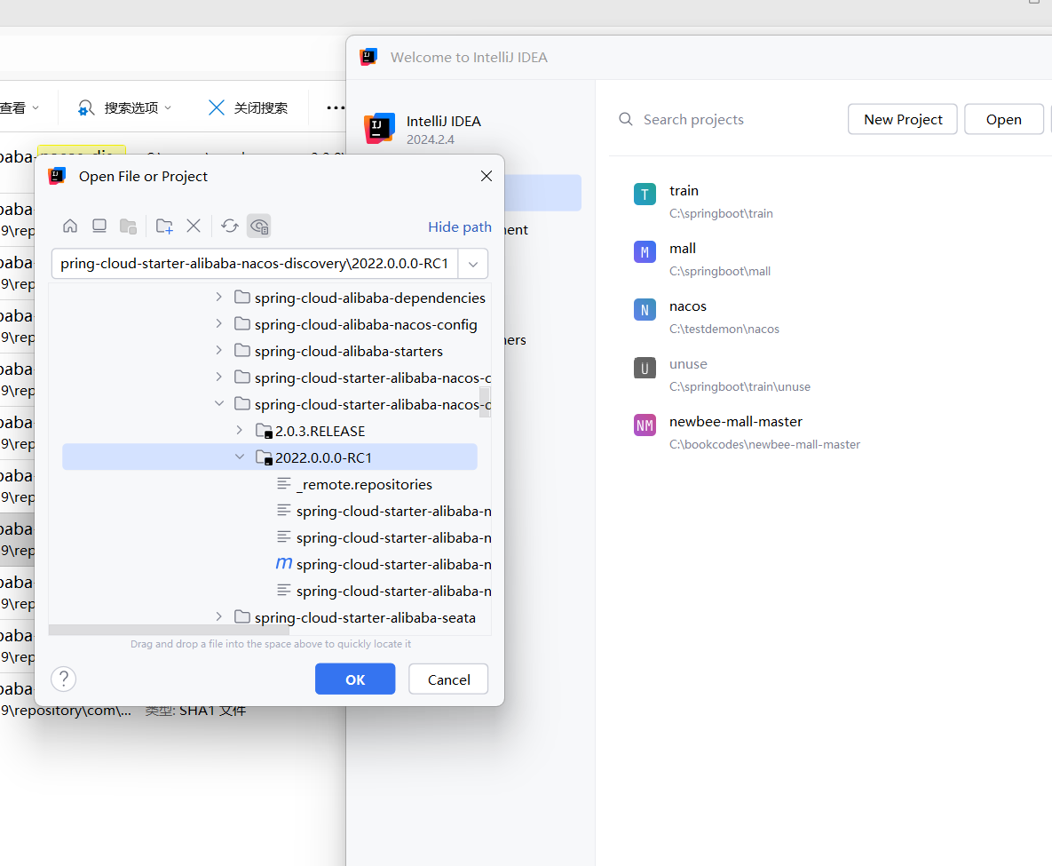Click the New Project button

coord(902,120)
